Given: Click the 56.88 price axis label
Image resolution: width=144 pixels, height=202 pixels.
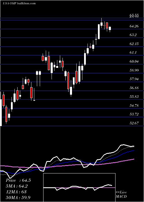Looking at the screenshot, I should [x=134, y=88].
